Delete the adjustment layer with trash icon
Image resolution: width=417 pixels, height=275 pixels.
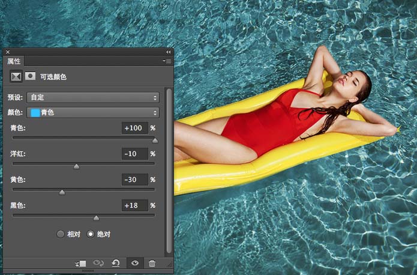pos(152,264)
